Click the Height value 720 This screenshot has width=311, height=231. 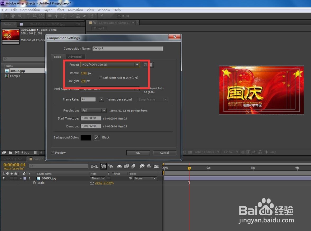tap(83, 81)
